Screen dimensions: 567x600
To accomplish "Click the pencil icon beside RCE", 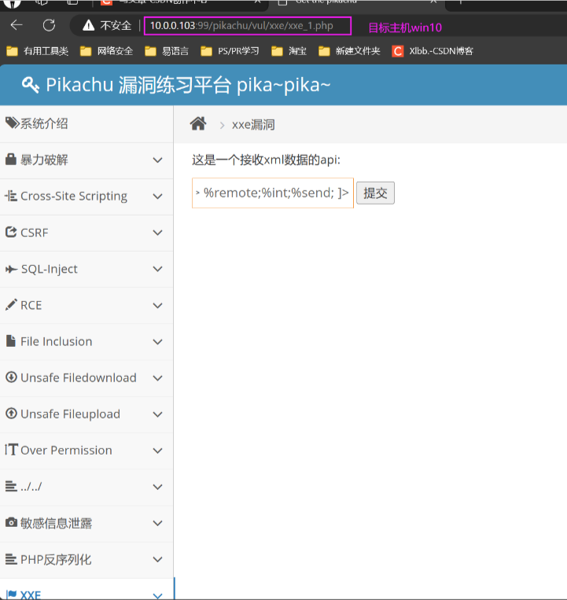I will (11, 304).
